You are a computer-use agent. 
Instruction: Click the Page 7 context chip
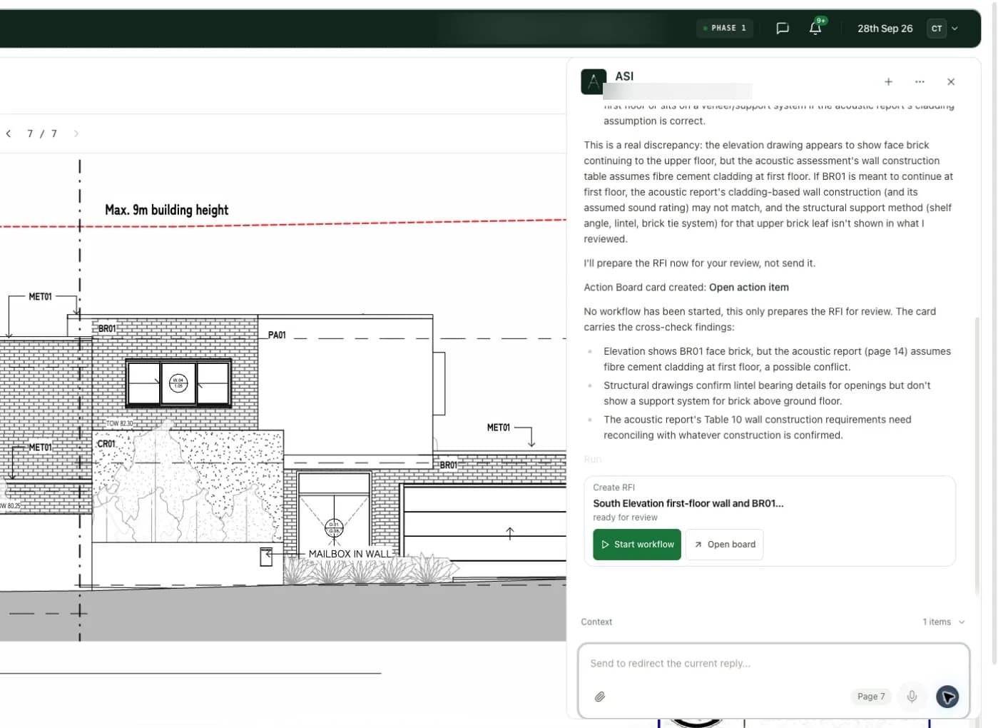pos(871,697)
